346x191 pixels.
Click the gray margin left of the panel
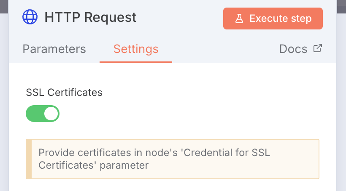coord(4,102)
